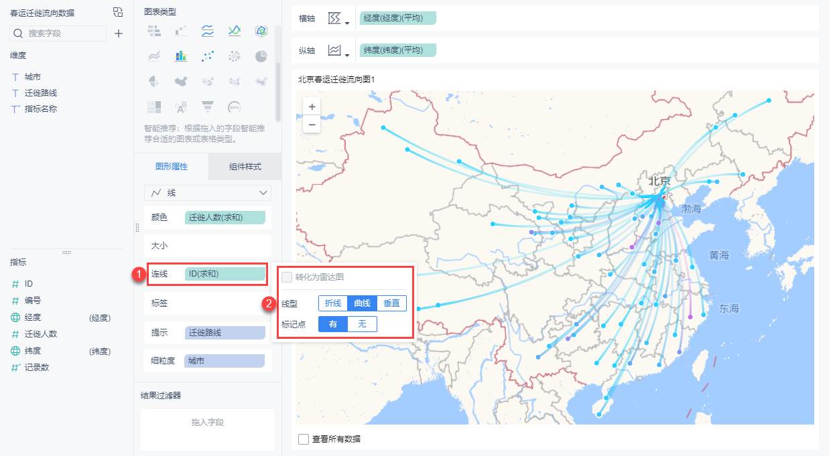The width and height of the screenshot is (829, 456).
Task: Zoom out of the map
Action: pos(311,124)
